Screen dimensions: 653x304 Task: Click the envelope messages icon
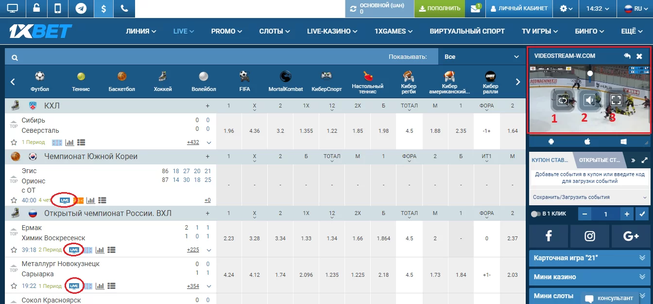[475, 8]
